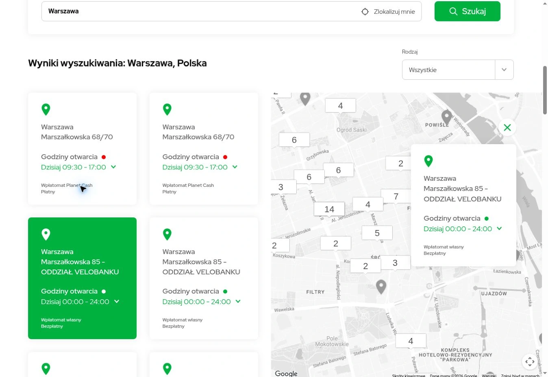Select the map cluster marker labeled 14
The width and height of the screenshot is (548, 377).
tap(329, 209)
